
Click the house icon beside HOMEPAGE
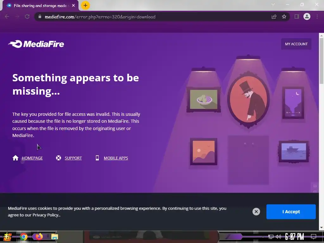tap(16, 158)
